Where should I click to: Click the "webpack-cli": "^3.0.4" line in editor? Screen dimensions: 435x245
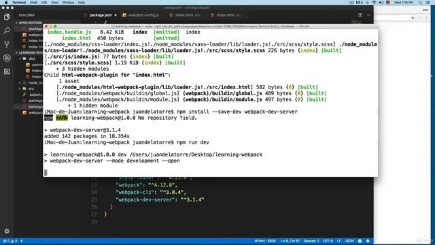point(151,192)
